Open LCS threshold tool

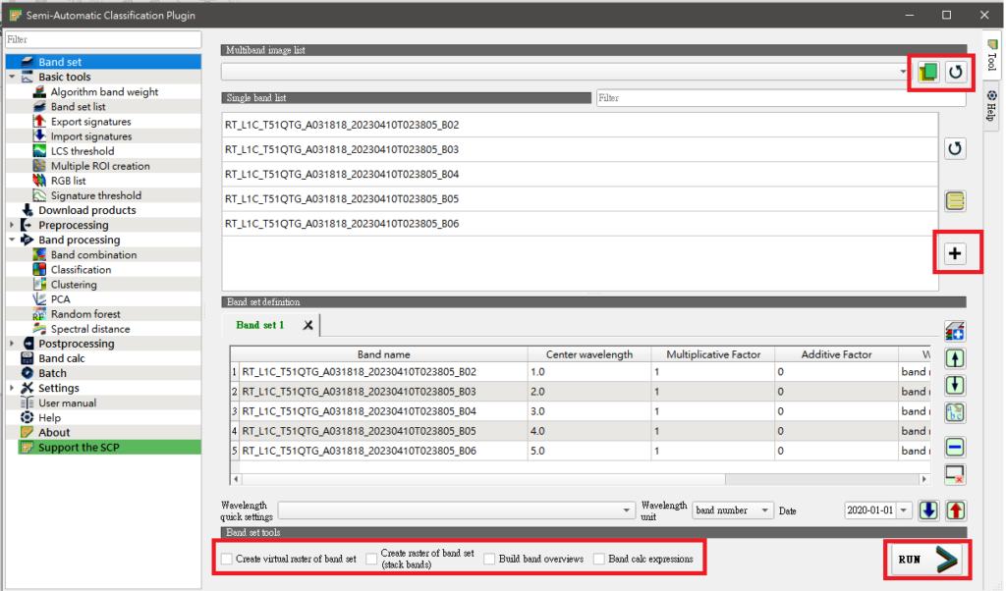[83, 151]
